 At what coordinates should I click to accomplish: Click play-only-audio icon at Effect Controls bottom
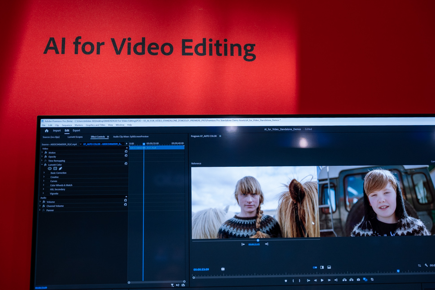coord(178,285)
